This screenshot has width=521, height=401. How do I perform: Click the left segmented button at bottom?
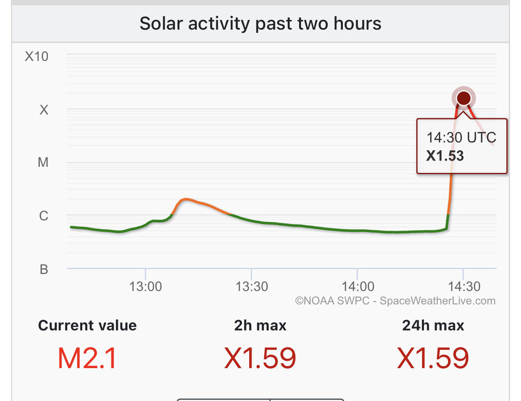coord(224,399)
